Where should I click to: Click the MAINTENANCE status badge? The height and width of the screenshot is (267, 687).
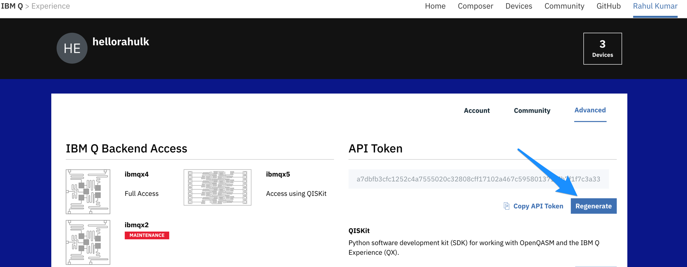point(147,235)
